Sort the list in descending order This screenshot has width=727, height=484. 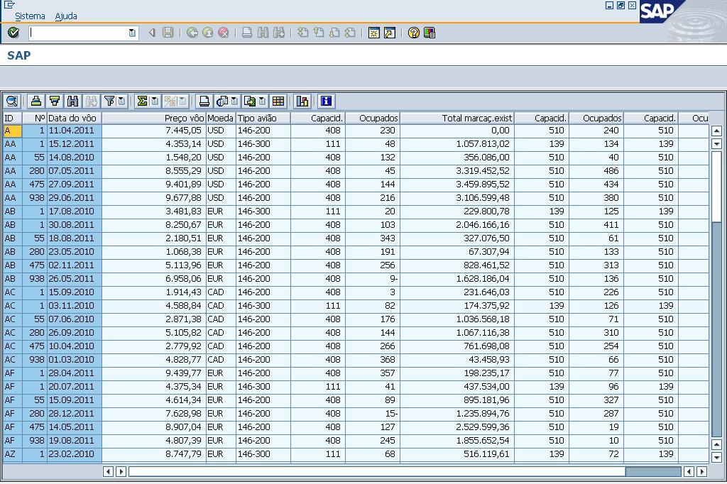point(54,101)
